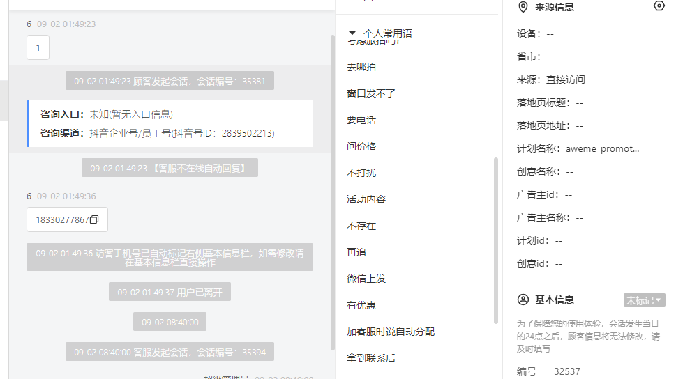Click the 客服不在线自动回复 system notice
This screenshot has width=676, height=379.
(170, 168)
